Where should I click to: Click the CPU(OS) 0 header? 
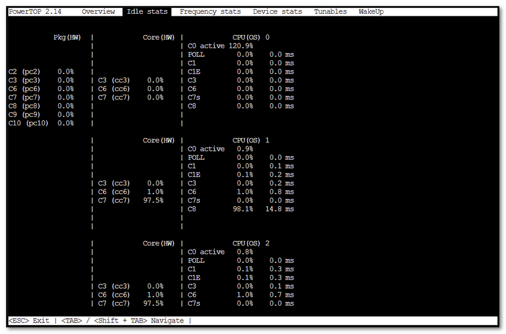[x=251, y=37]
